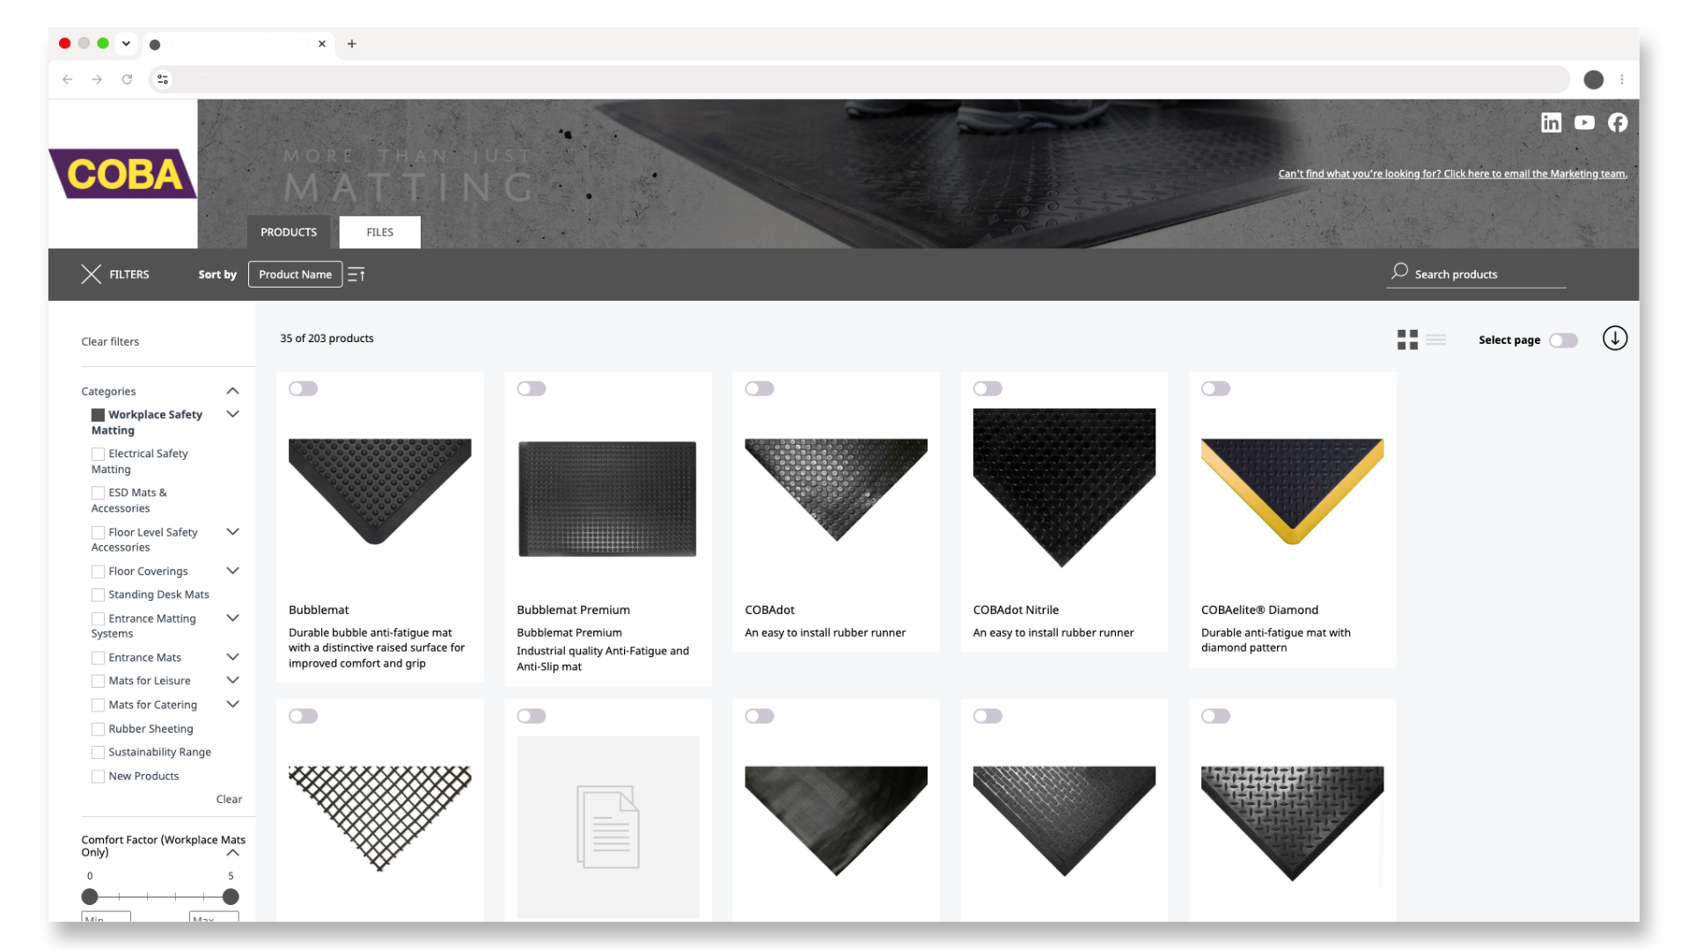The width and height of the screenshot is (1688, 949).
Task: Open COBA Facebook page icon
Action: click(x=1618, y=123)
